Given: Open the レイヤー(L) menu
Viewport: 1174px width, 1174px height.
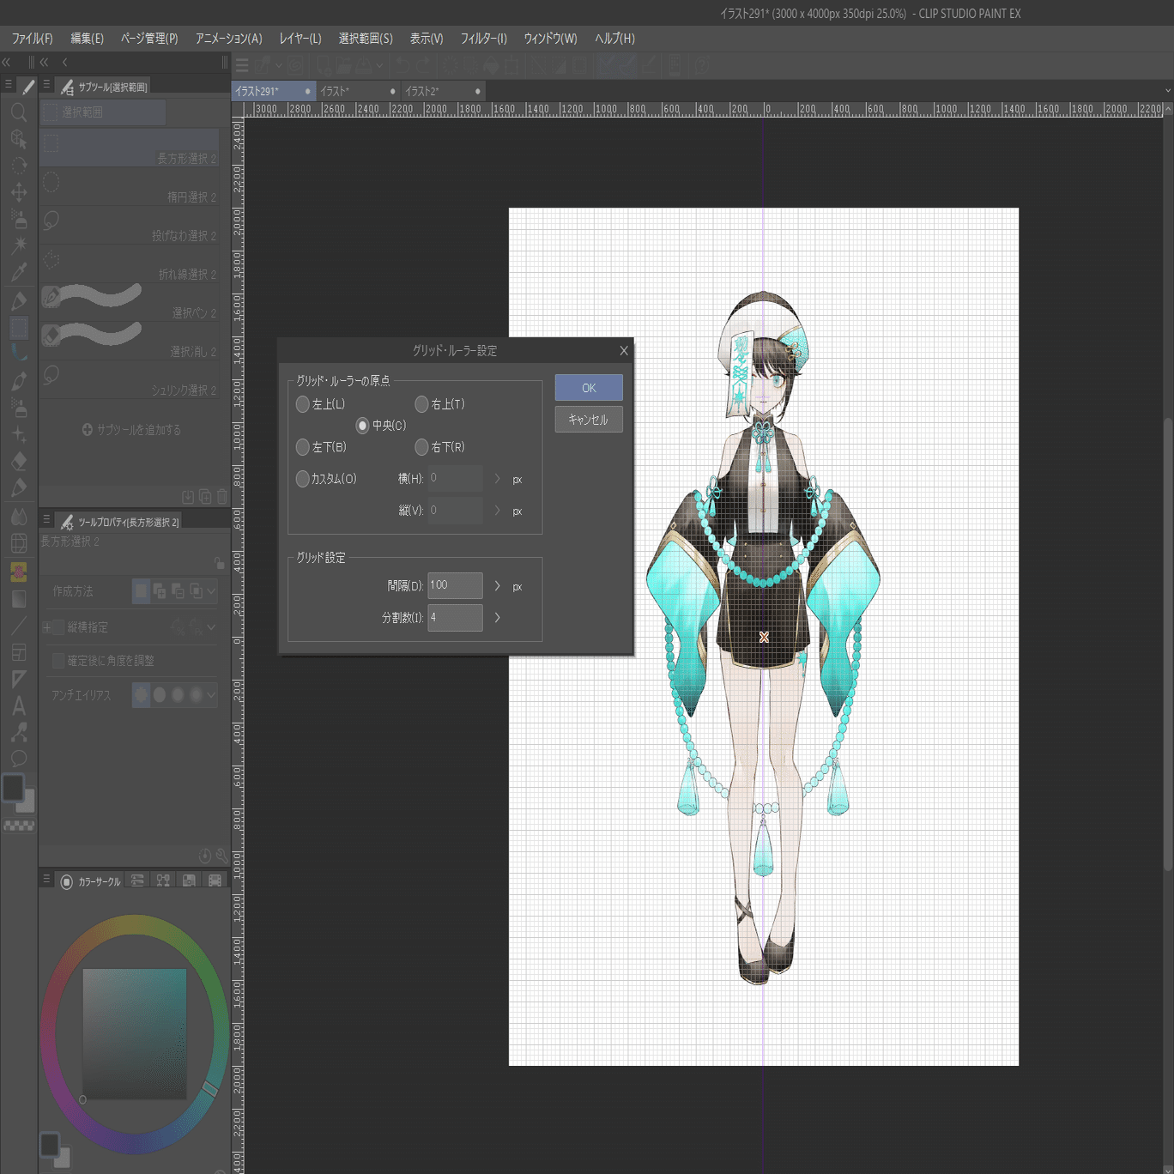Looking at the screenshot, I should click(300, 39).
